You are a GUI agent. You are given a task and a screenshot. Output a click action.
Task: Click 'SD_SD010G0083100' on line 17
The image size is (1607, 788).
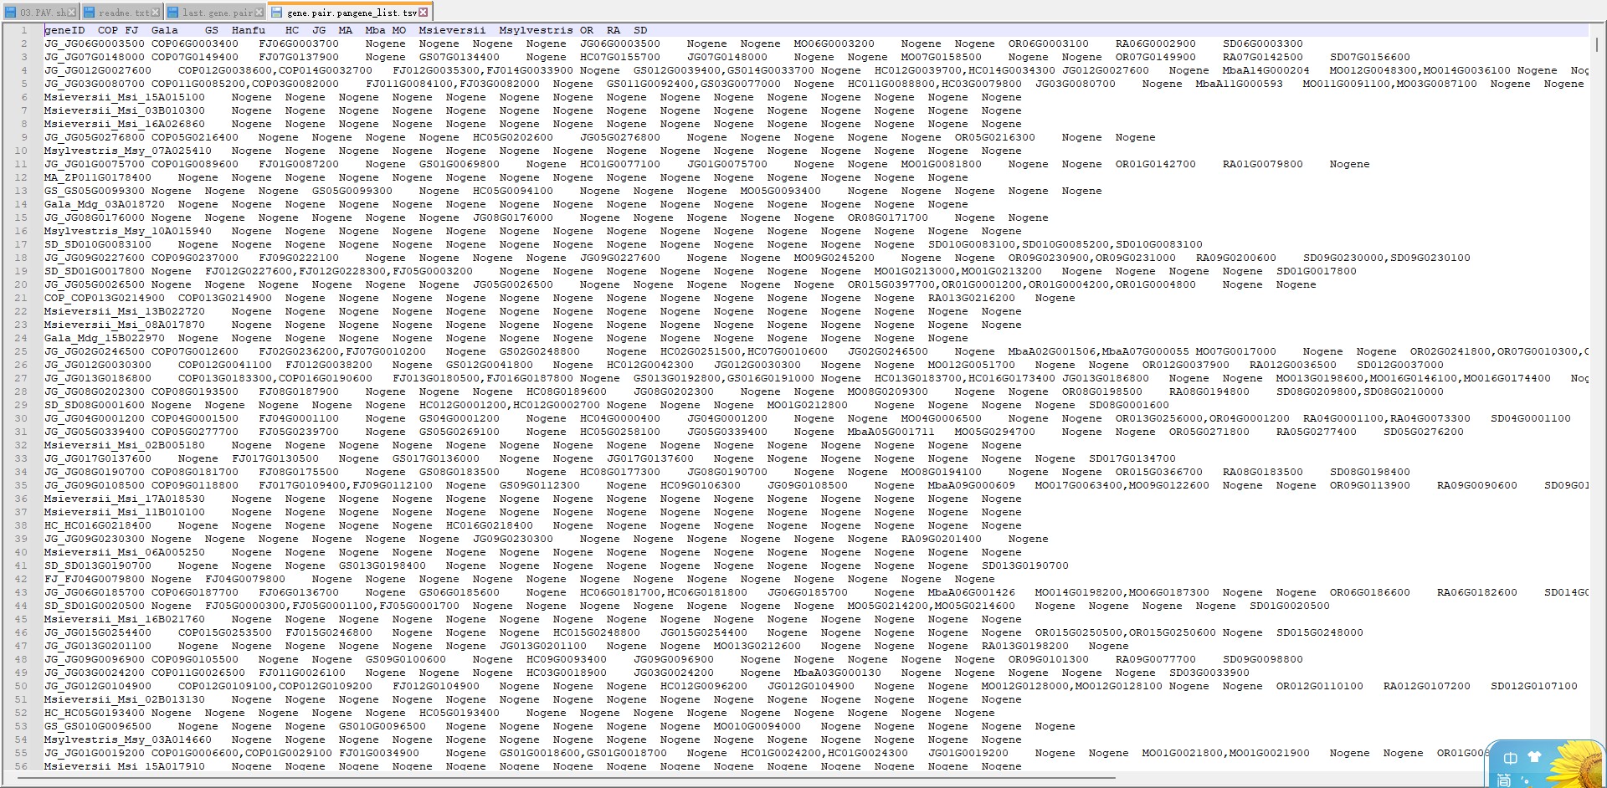pos(98,244)
